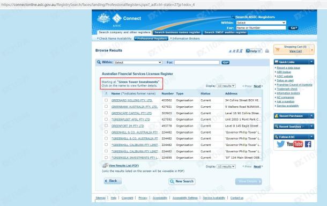Open ABN lookup quick link

pos(284,72)
